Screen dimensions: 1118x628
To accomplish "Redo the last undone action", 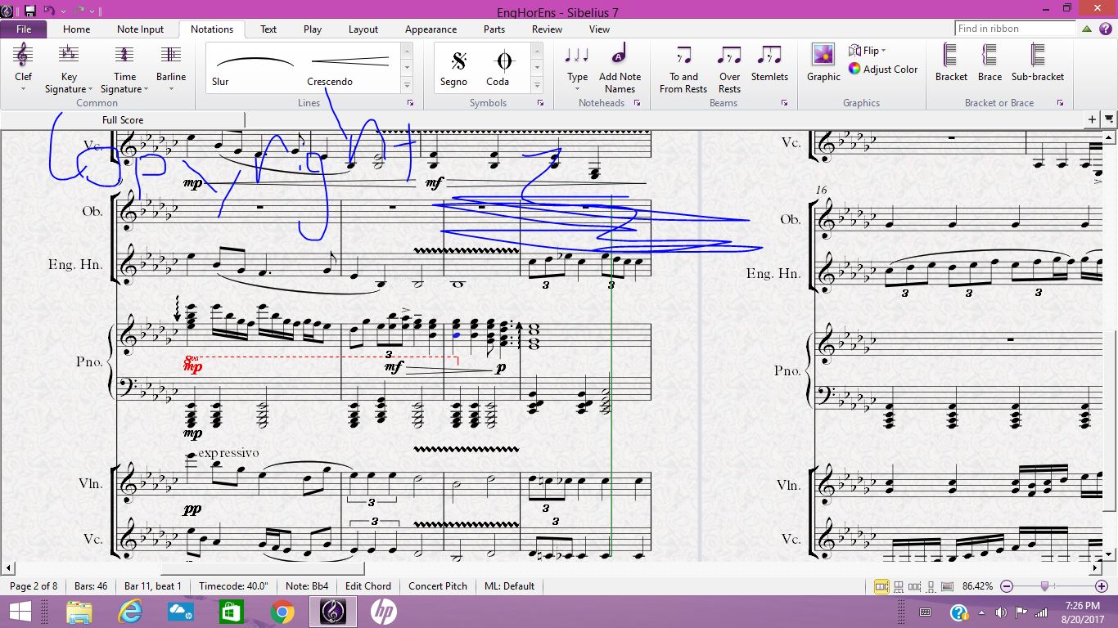I will 80,11.
